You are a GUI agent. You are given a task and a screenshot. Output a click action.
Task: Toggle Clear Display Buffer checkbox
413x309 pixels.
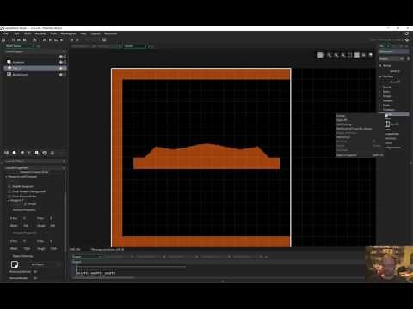(x=9, y=197)
